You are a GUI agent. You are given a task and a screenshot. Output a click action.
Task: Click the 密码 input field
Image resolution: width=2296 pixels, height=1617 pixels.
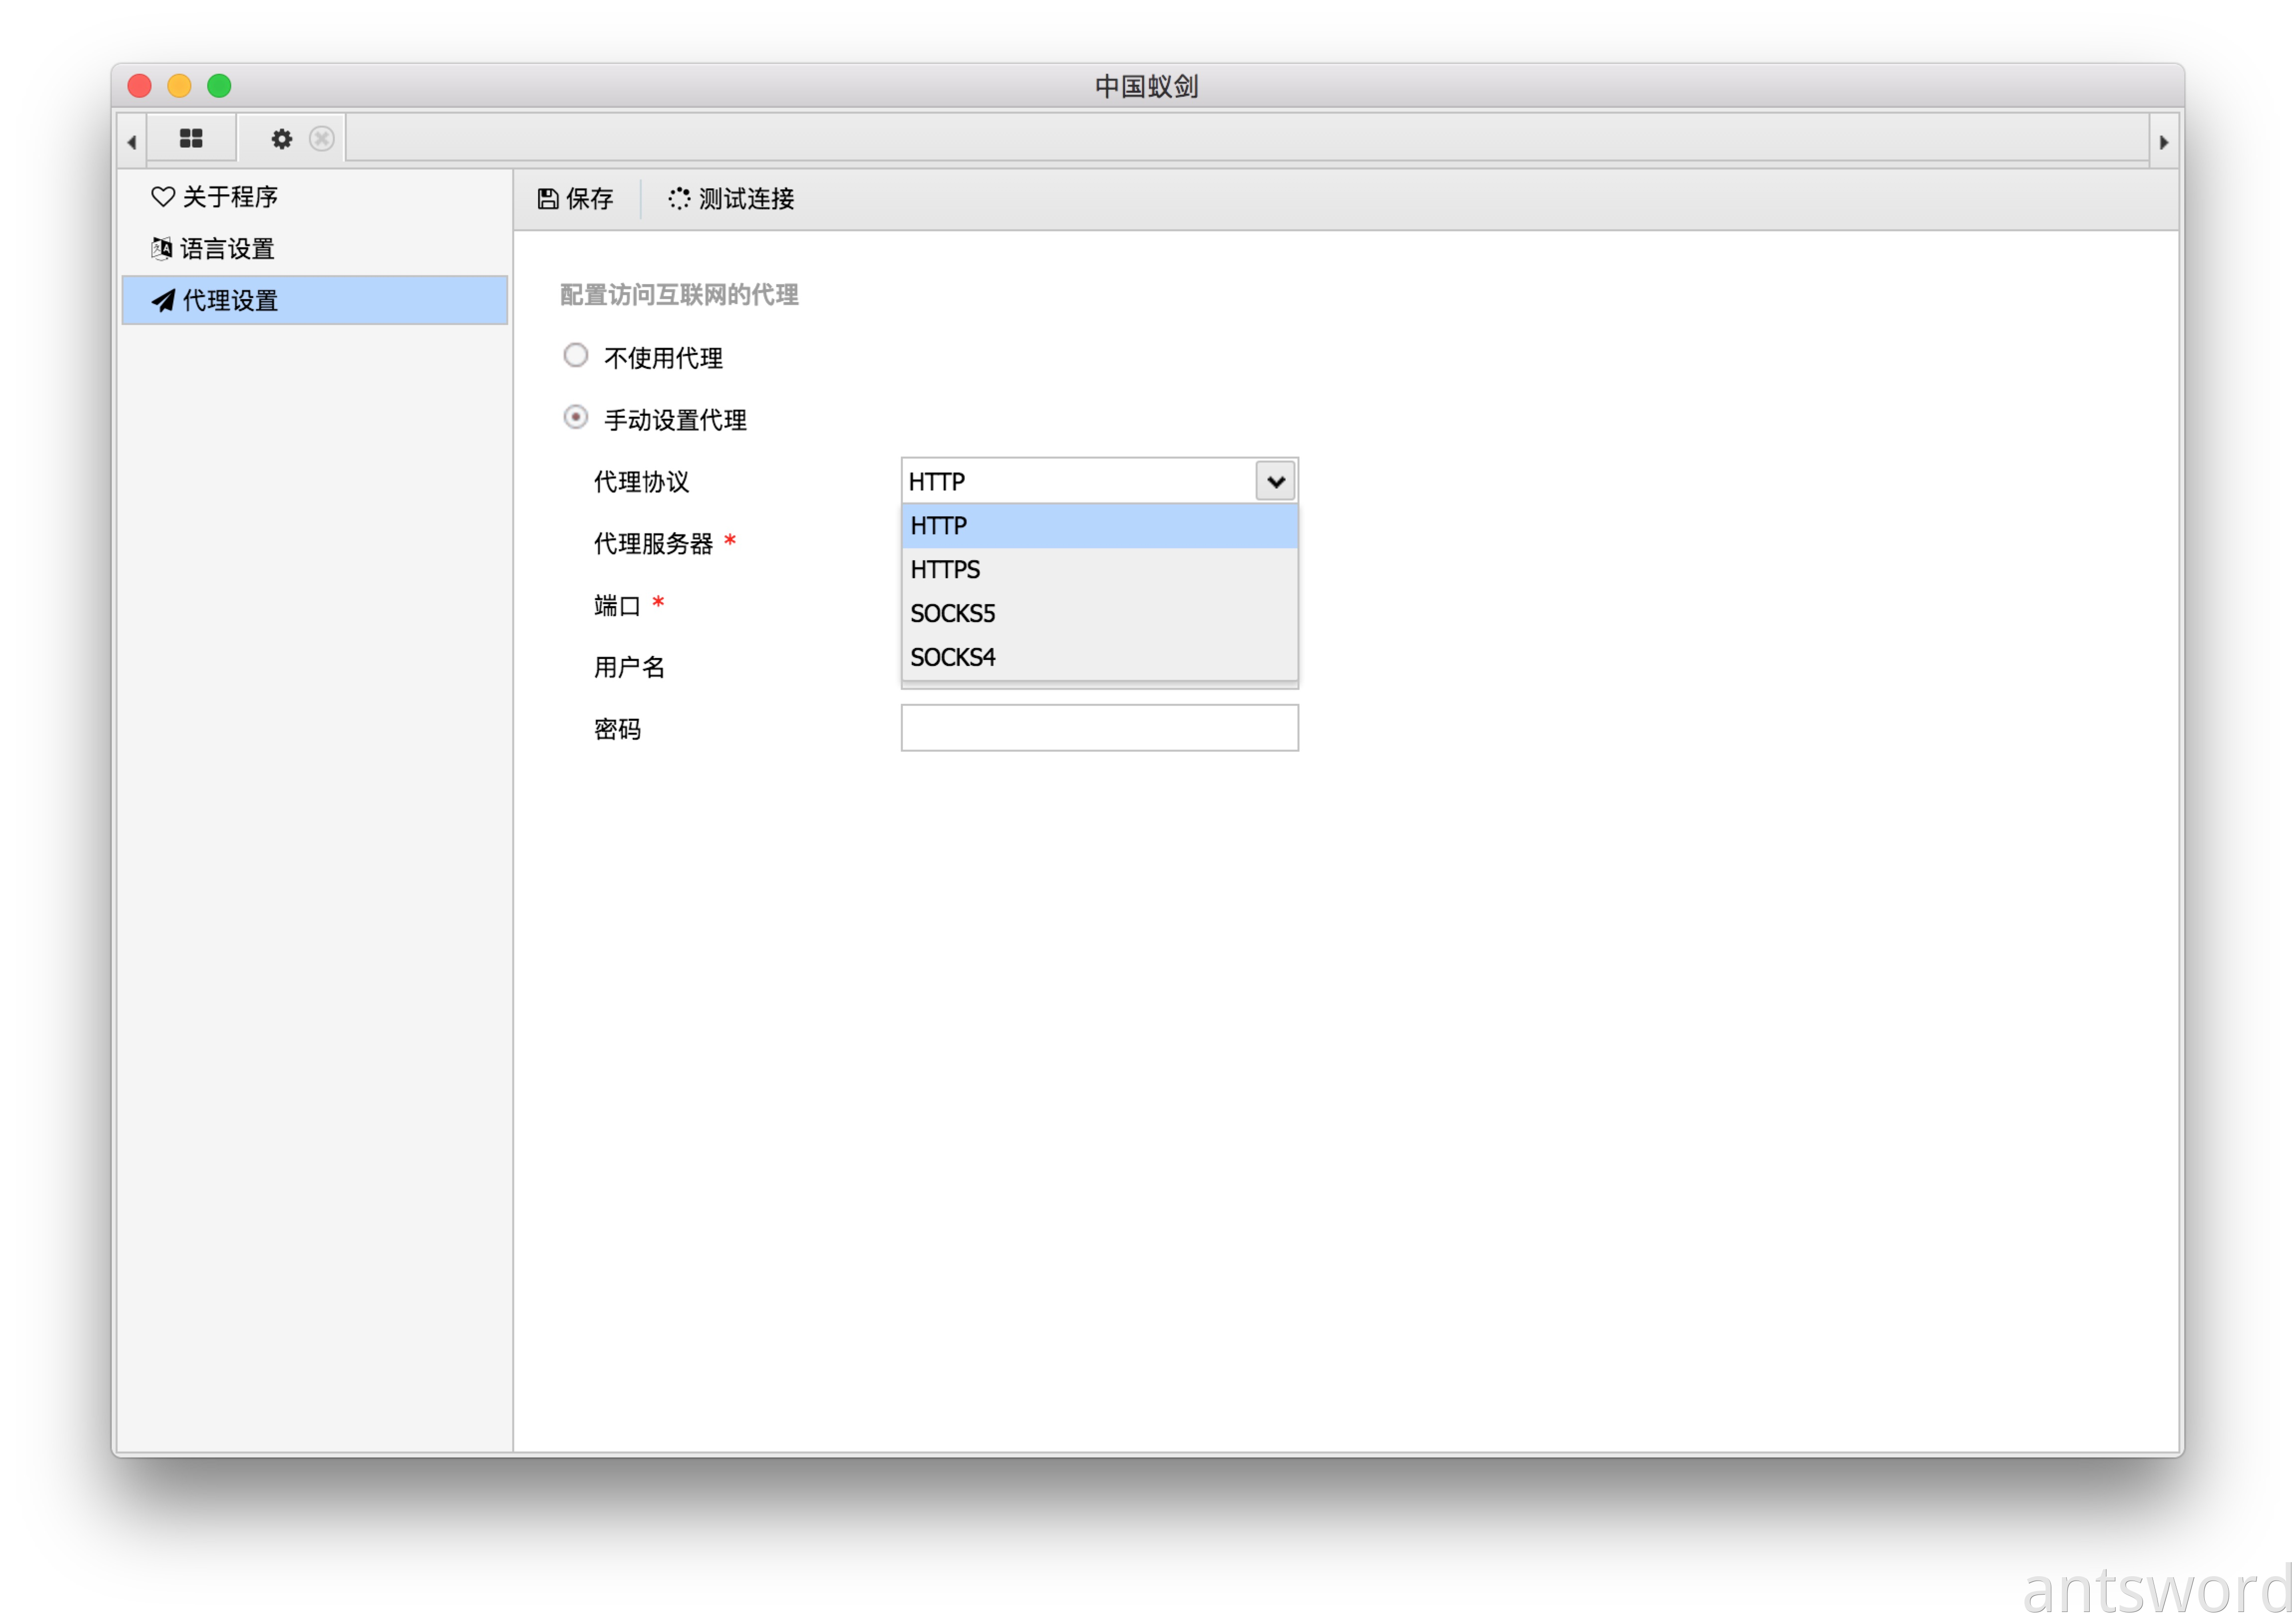[x=1099, y=728]
